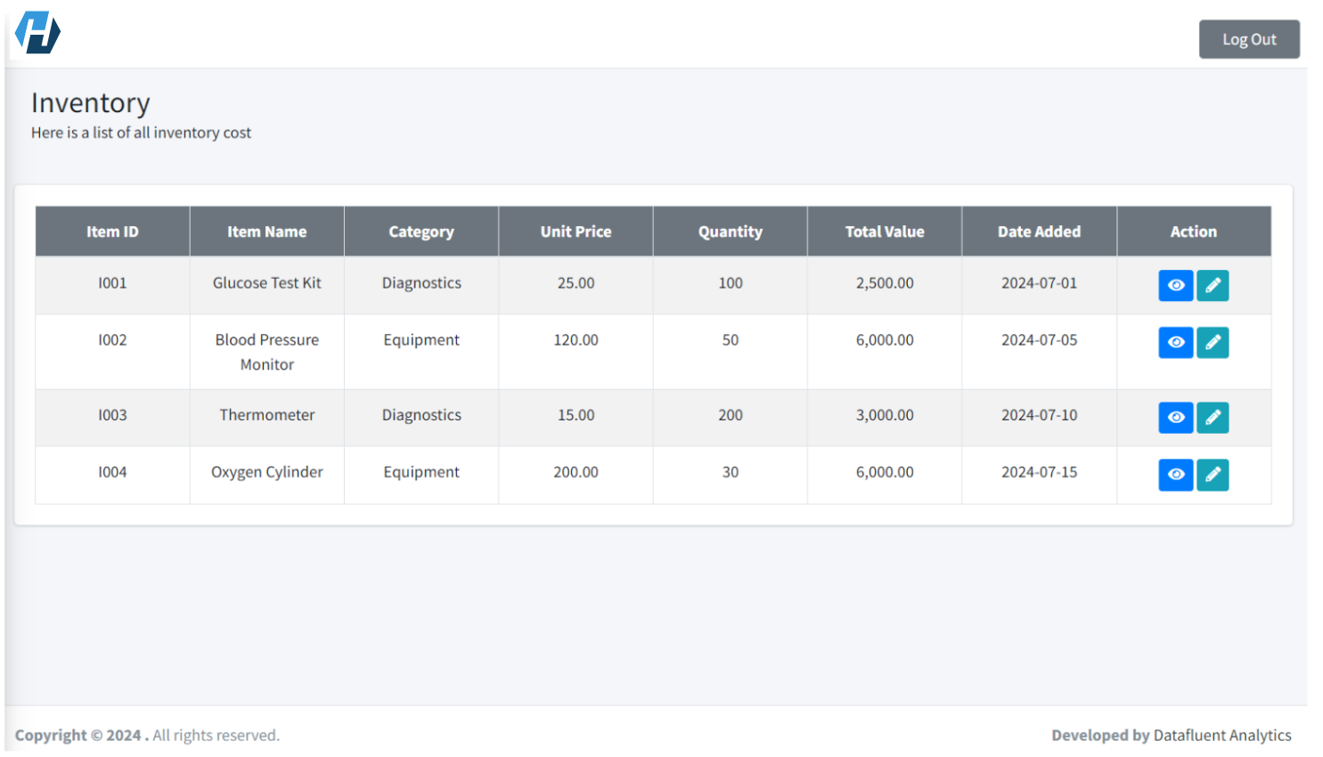The height and width of the screenshot is (757, 1323).
Task: Open the Datafluent Analytics footer link
Action: [1221, 736]
